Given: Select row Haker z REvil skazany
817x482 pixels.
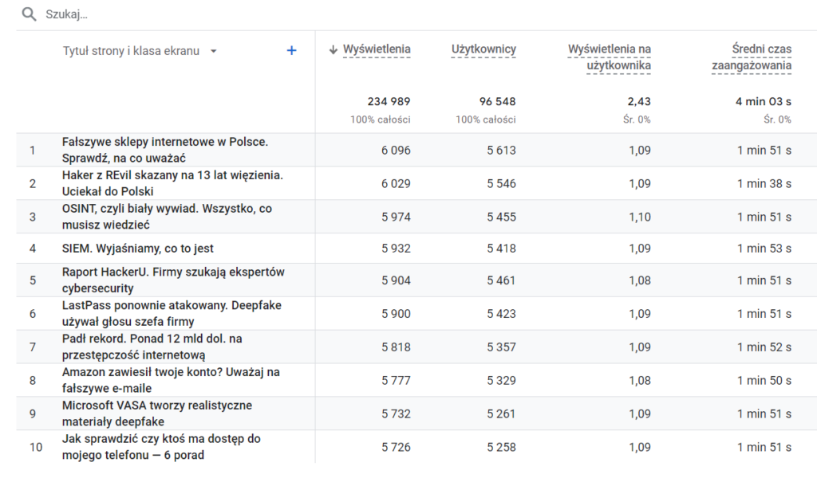Looking at the screenshot, I should tap(416, 183).
